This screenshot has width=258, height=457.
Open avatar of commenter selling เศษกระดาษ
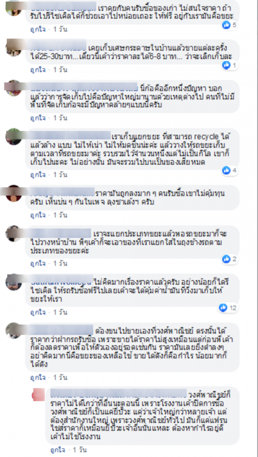14,48
